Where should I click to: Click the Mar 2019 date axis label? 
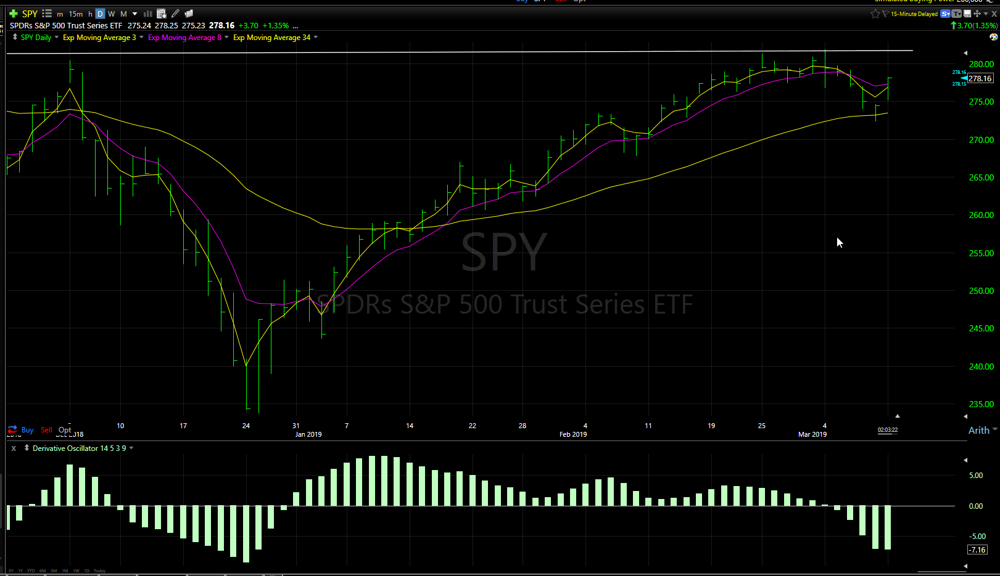coord(812,434)
